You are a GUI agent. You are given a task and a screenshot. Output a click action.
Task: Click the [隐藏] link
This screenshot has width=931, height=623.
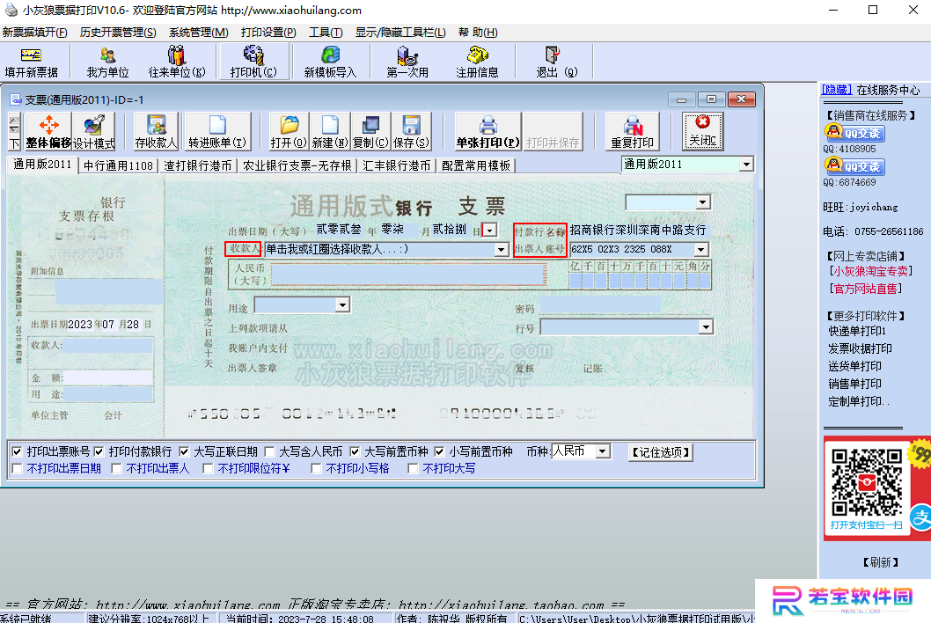coord(837,90)
